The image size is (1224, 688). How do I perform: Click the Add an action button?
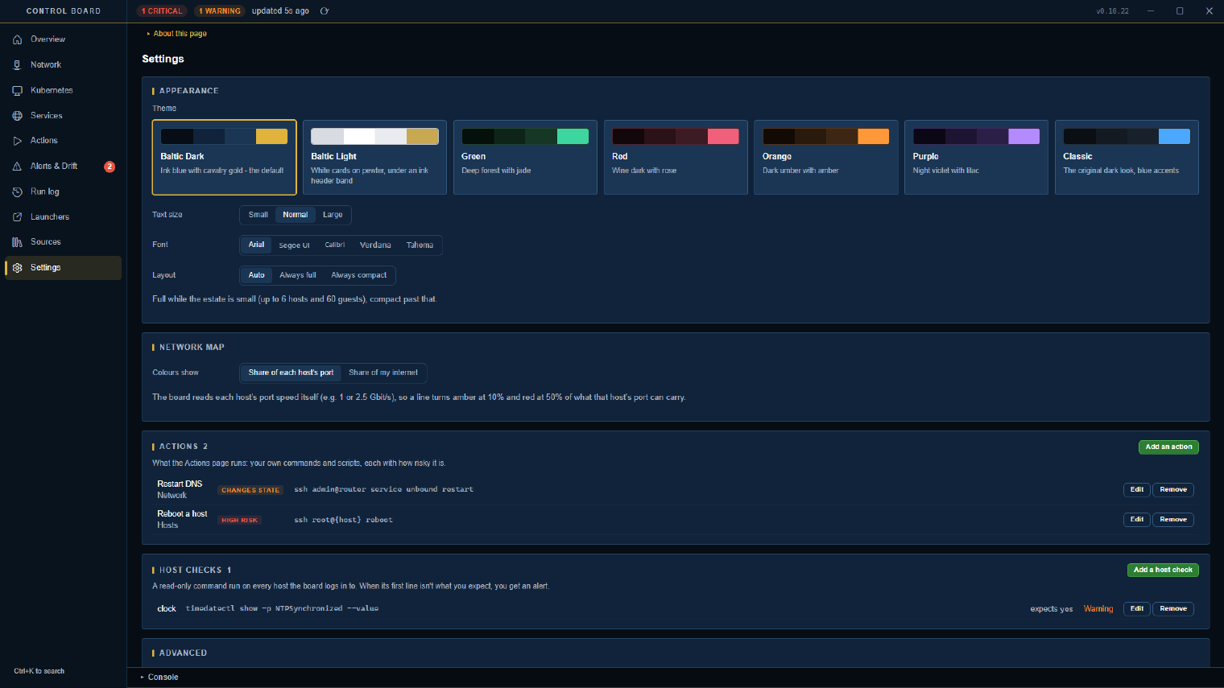click(x=1168, y=447)
